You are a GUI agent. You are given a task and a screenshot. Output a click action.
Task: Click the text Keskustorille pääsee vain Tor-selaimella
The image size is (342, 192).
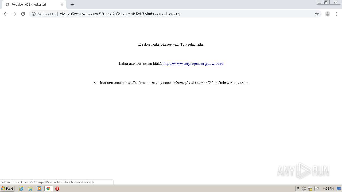click(171, 44)
